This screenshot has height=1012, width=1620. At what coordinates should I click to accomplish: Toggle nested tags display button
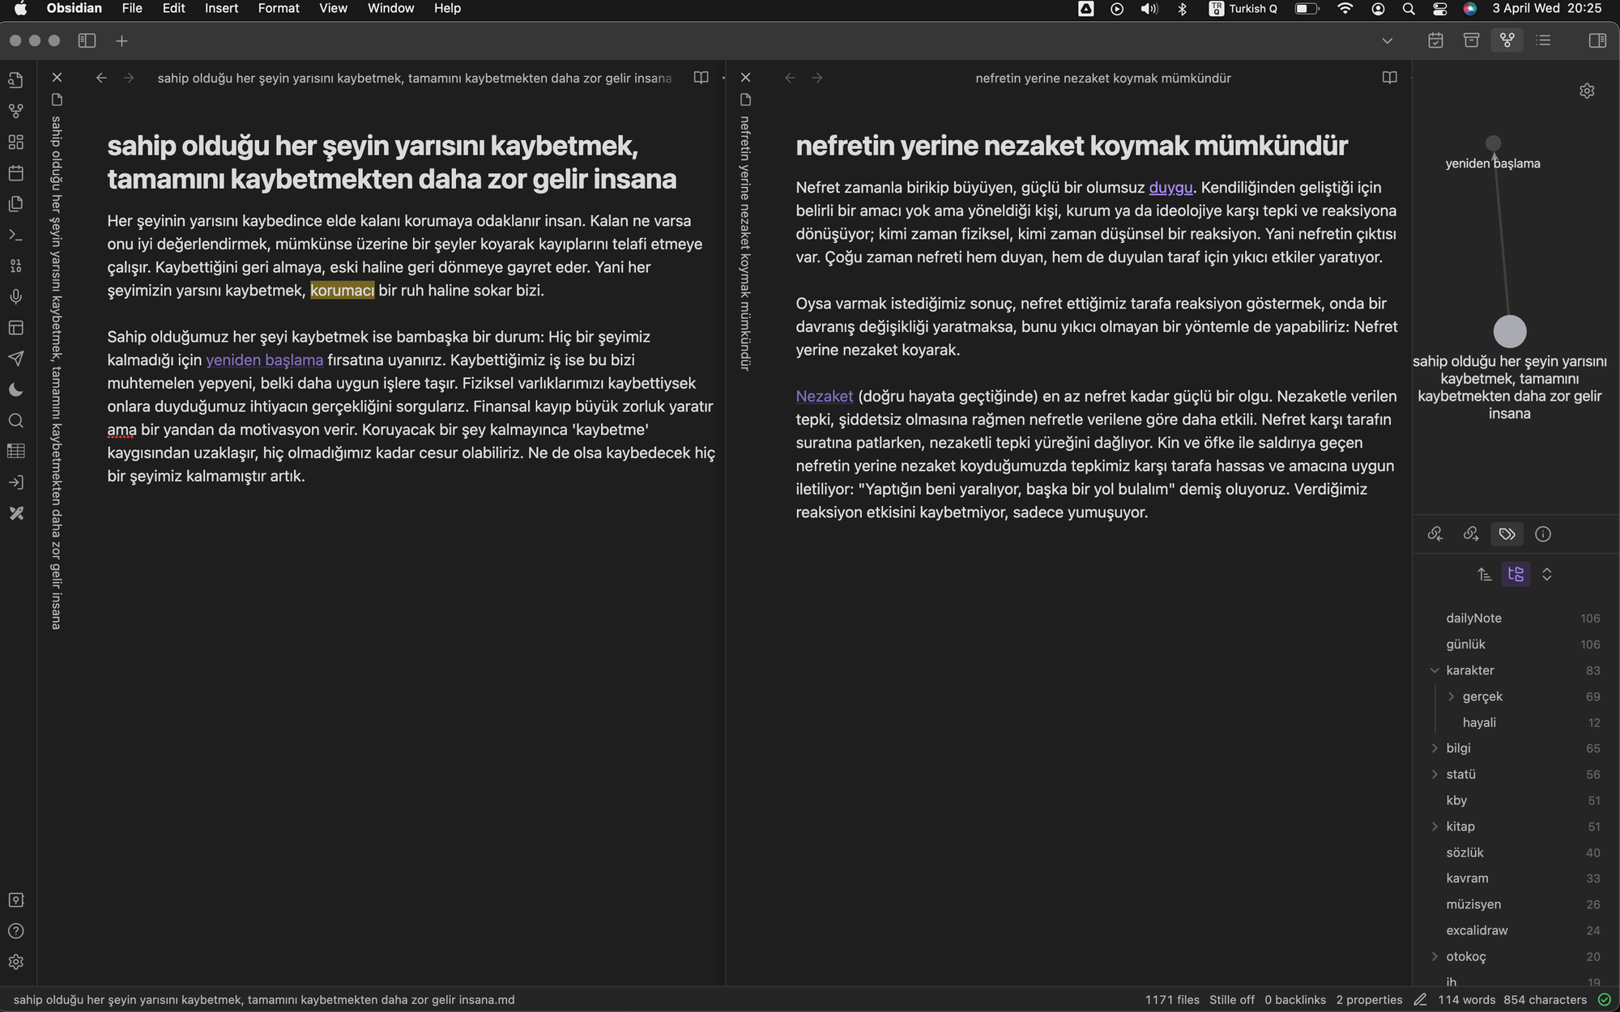tap(1516, 574)
